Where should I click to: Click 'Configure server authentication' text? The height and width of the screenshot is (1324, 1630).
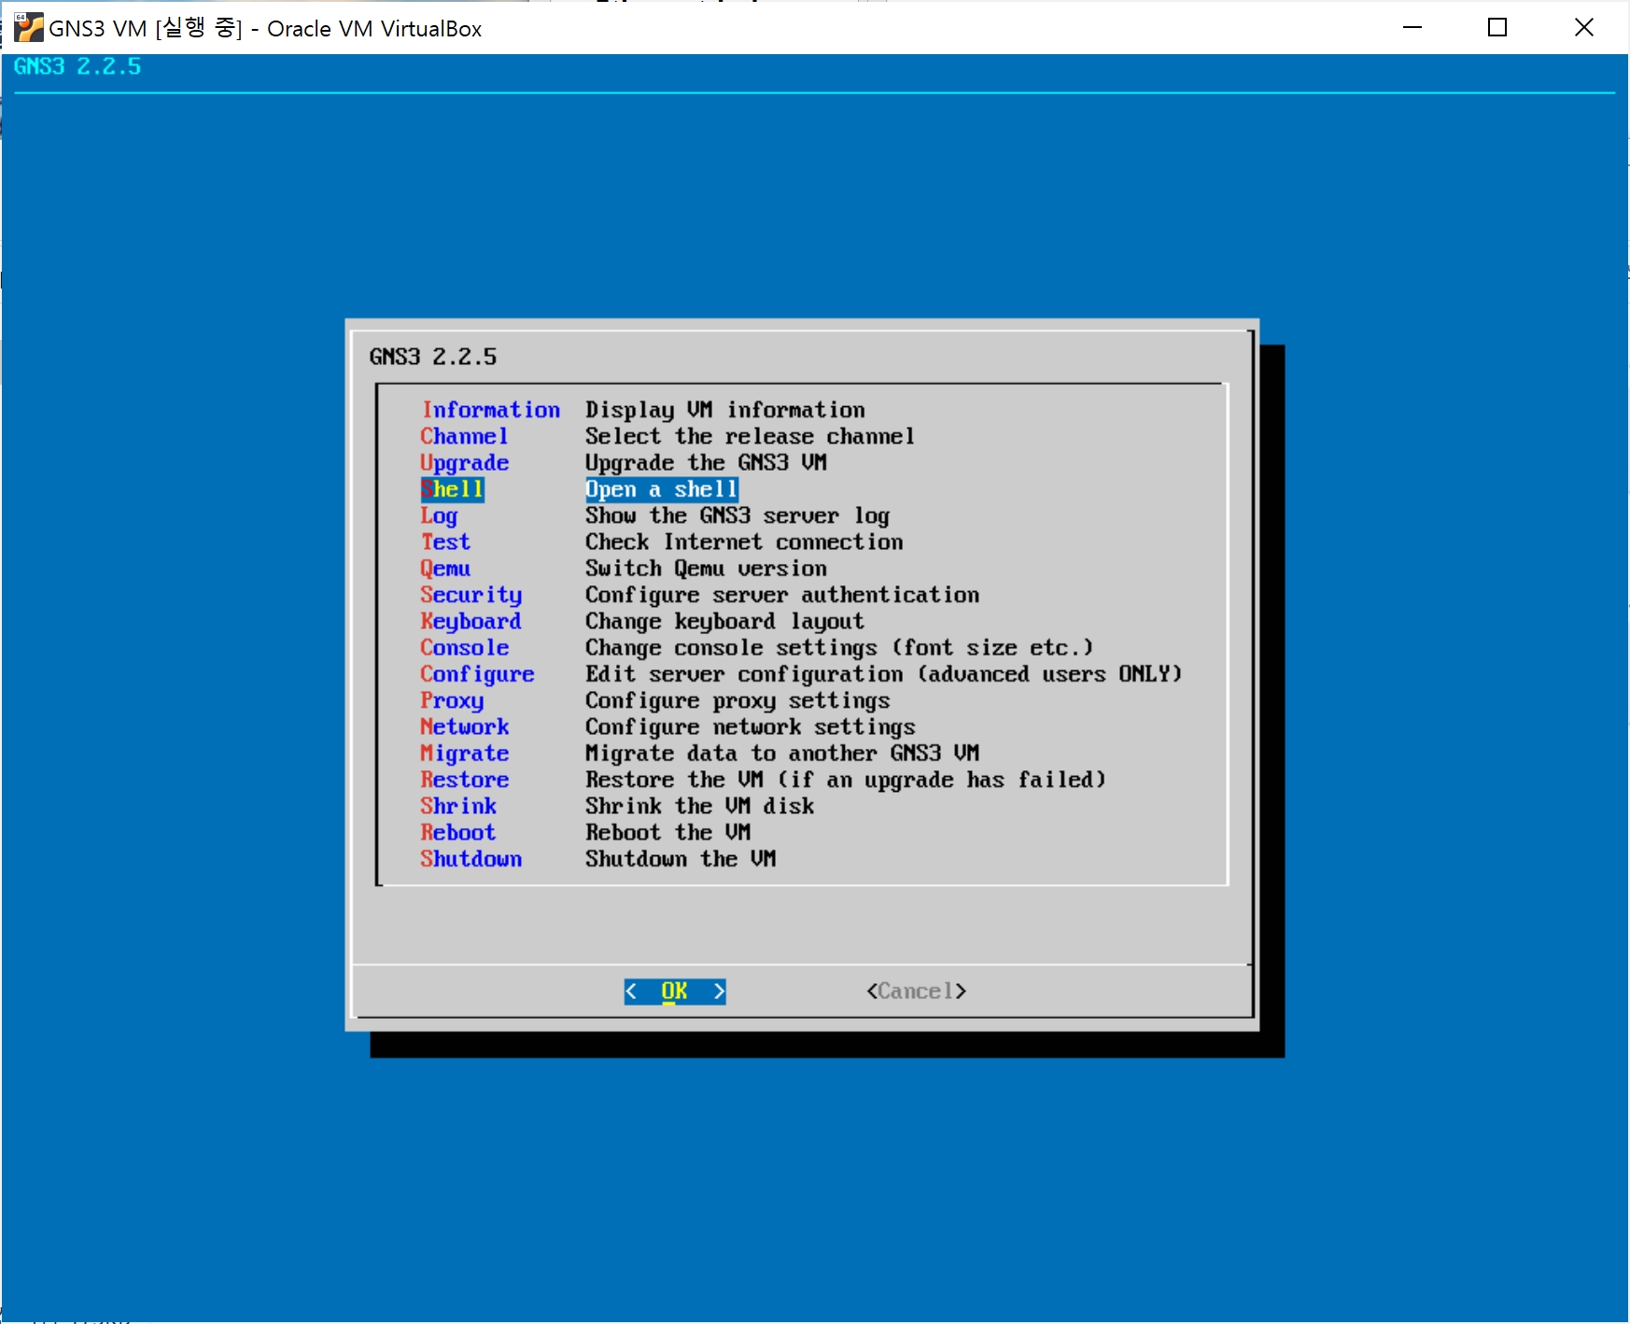pyautogui.click(x=782, y=595)
